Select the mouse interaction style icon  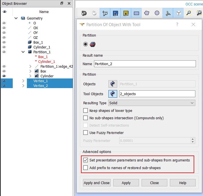coord(94,13)
